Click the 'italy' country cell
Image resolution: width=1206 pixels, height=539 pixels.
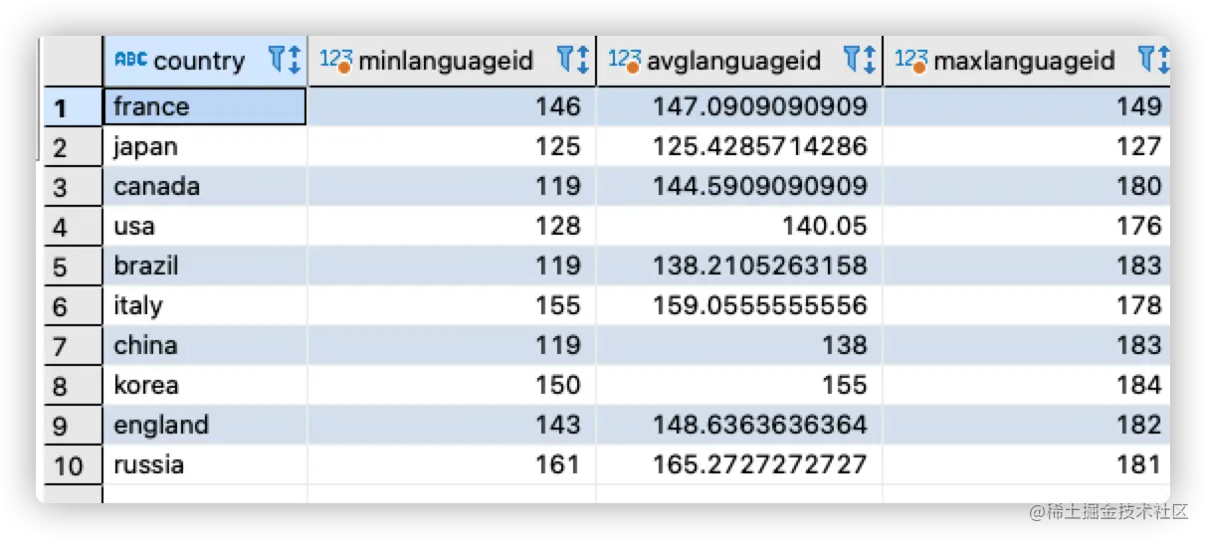tap(205, 305)
